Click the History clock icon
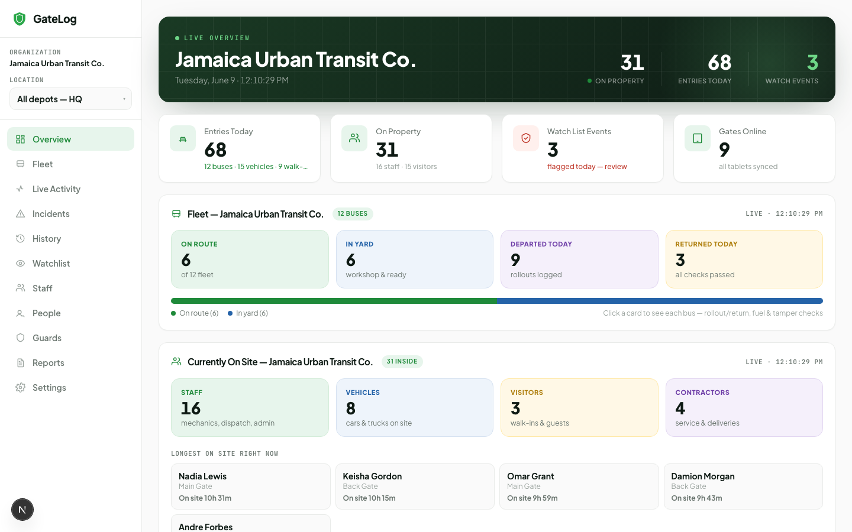Screen dimensions: 852x532 pyautogui.click(x=20, y=239)
